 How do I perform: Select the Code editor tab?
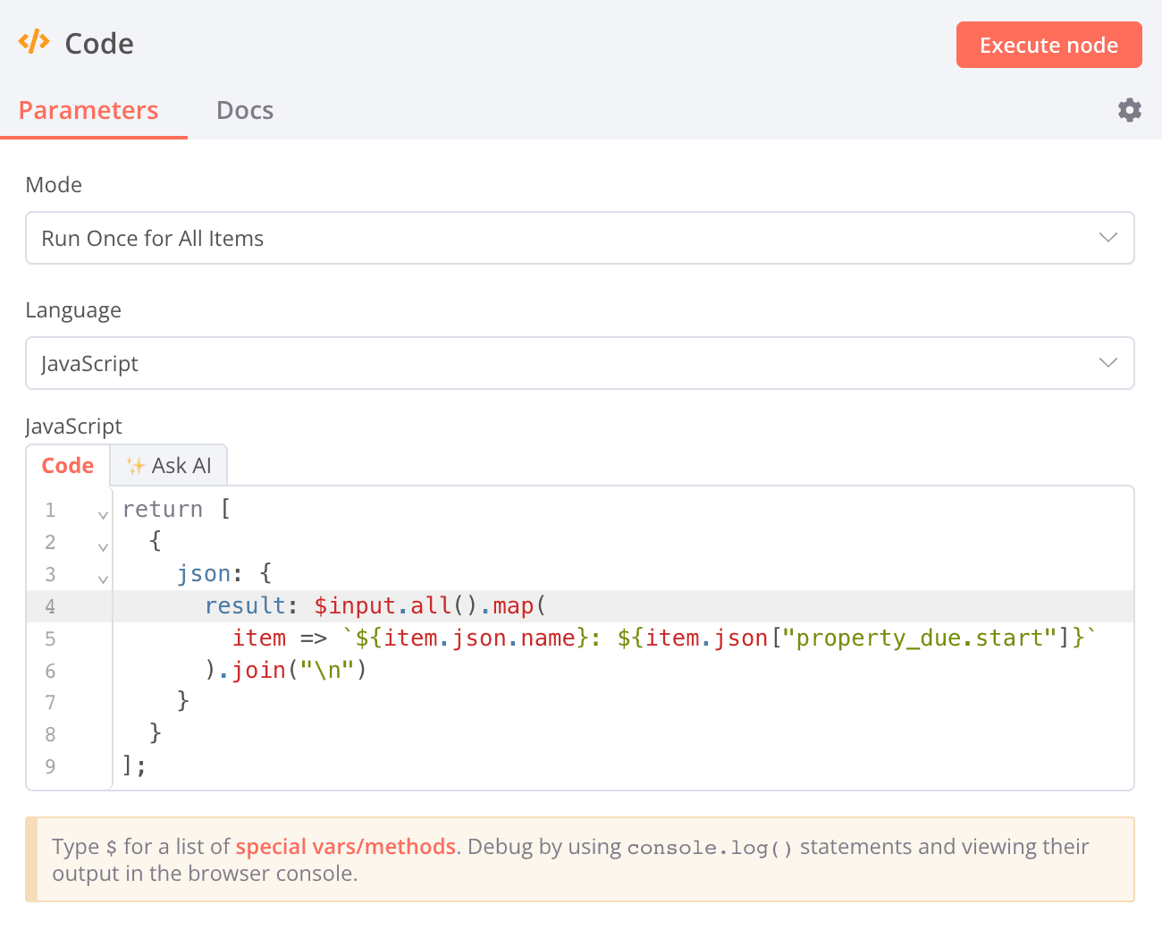point(68,466)
